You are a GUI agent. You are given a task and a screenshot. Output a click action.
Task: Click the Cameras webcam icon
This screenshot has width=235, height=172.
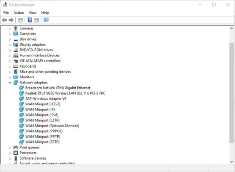[15, 28]
